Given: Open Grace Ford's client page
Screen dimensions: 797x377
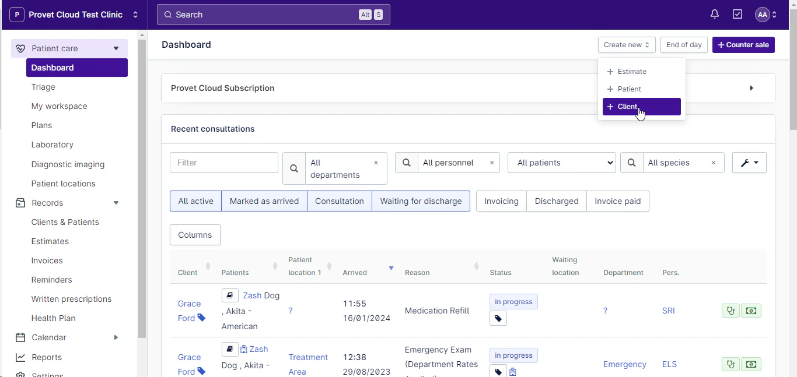Looking at the screenshot, I should tap(189, 304).
